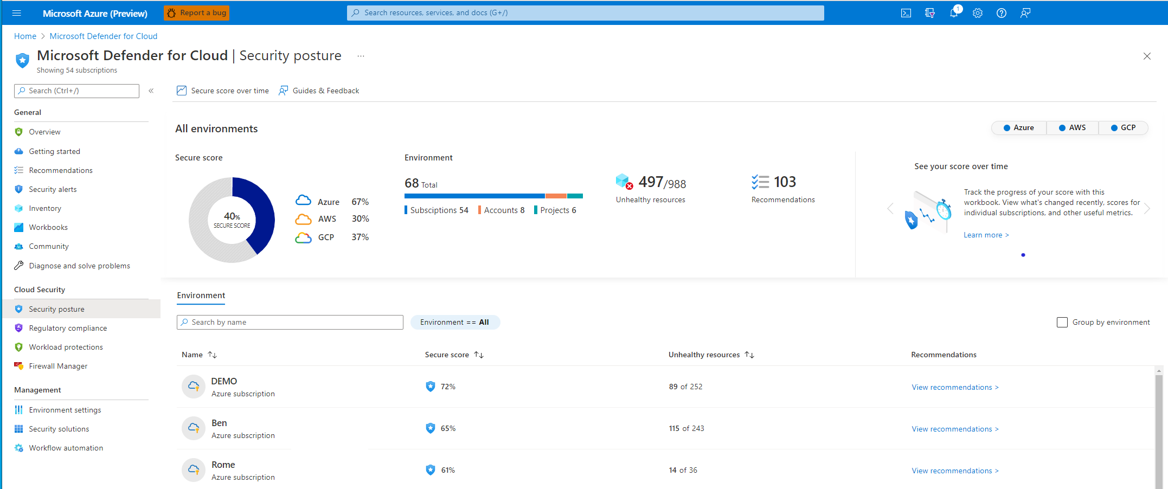This screenshot has width=1168, height=489.
Task: Click the Recommendations checklist icon
Action: click(760, 182)
